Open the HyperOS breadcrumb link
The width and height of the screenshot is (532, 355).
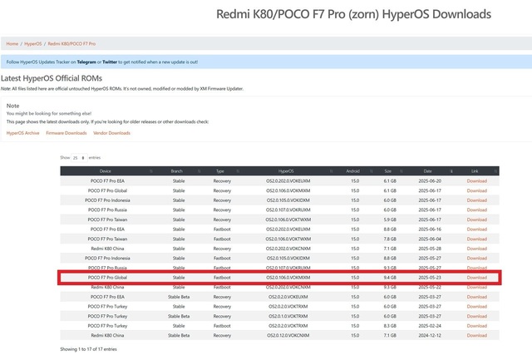click(x=32, y=43)
